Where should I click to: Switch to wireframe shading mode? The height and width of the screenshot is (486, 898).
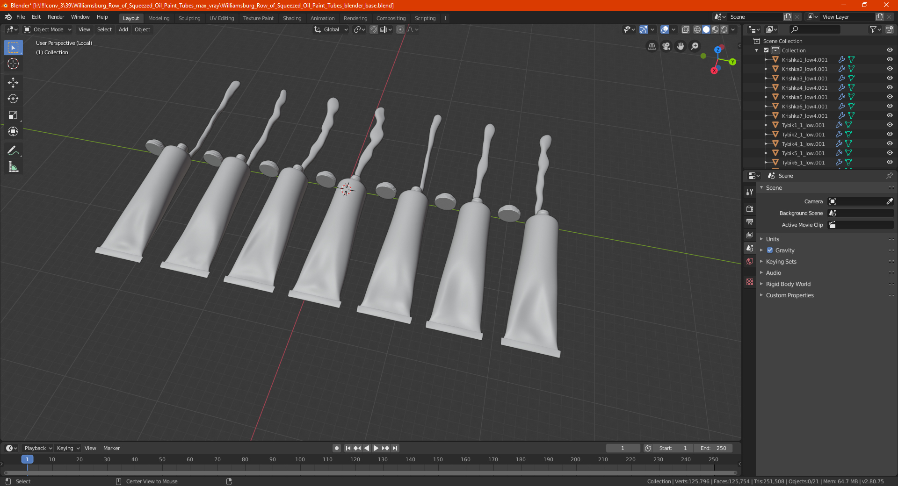(x=697, y=29)
